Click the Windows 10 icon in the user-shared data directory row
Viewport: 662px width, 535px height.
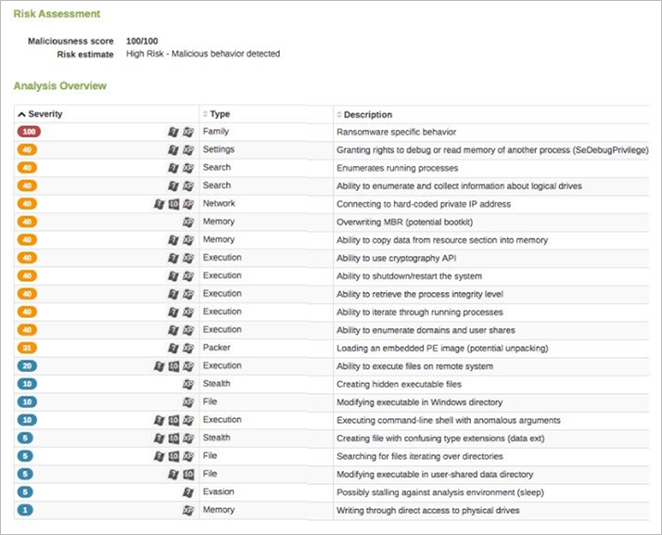pos(188,474)
